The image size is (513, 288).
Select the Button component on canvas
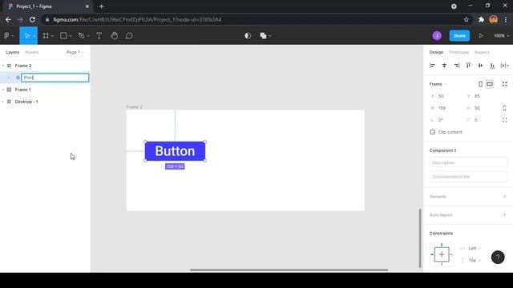coord(175,151)
